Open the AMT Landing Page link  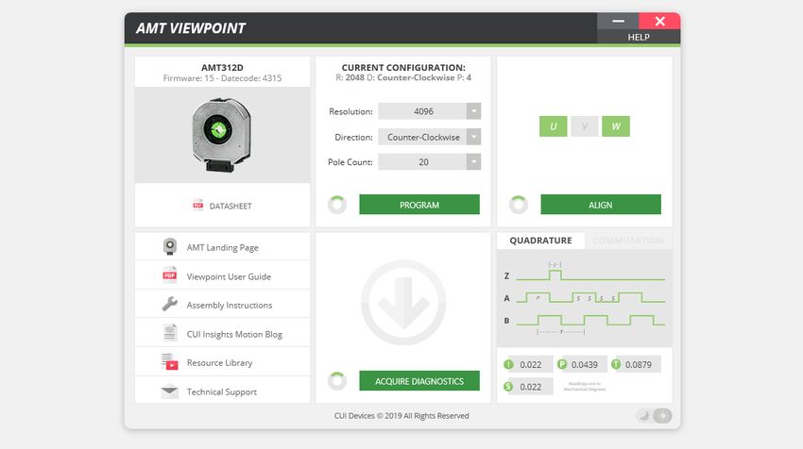click(222, 247)
